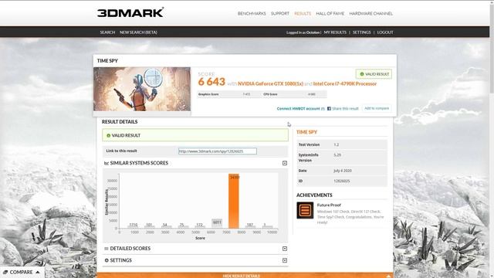Viewport: 494px width, 278px height.
Task: Click the score value 6 643
Action: pyautogui.click(x=211, y=82)
